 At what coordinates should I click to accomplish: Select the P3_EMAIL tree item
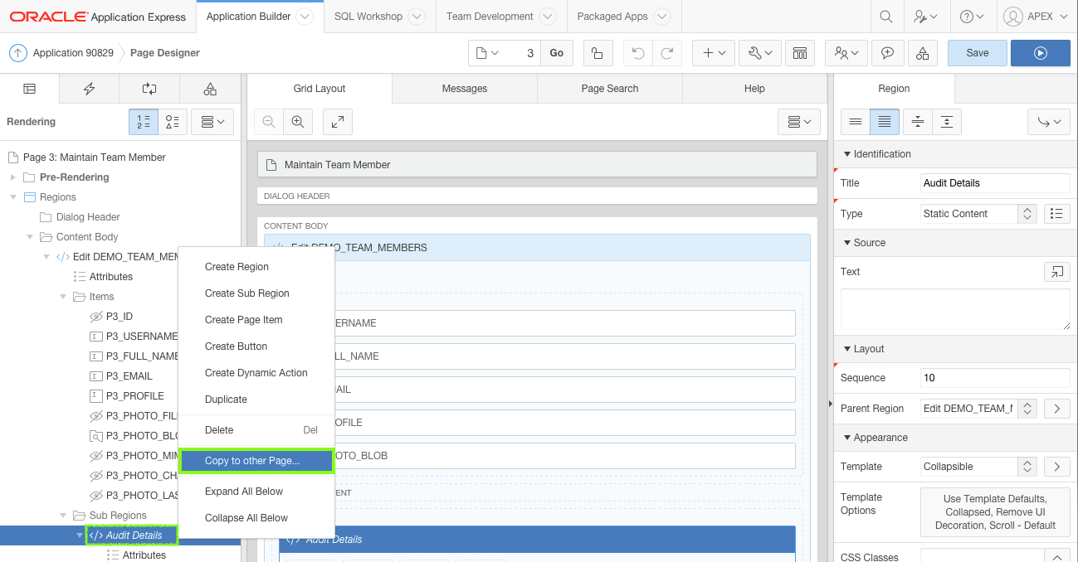pos(129,376)
